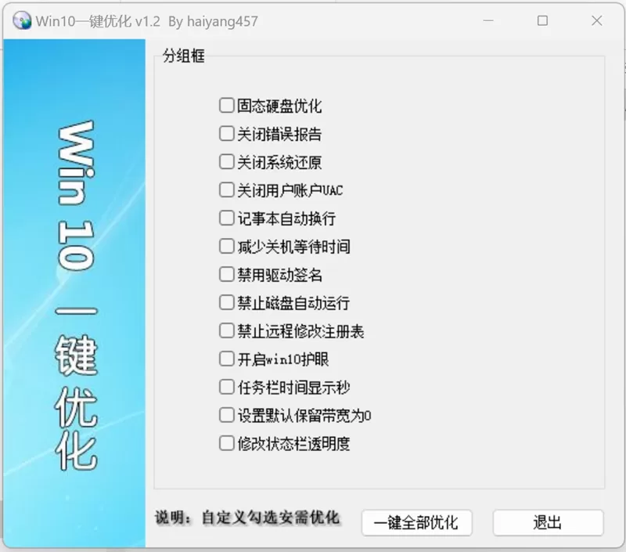The height and width of the screenshot is (552, 626).
Task: Check 任务栏时间显示秒
Action: tap(226, 387)
